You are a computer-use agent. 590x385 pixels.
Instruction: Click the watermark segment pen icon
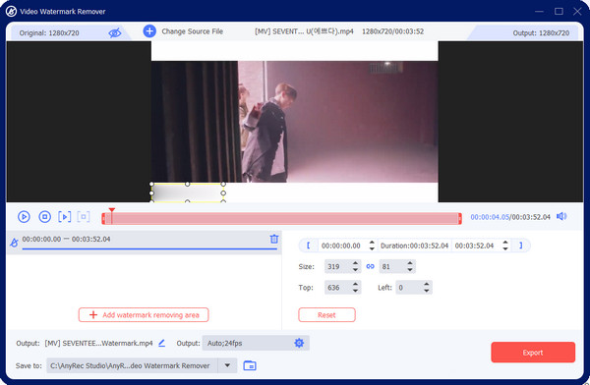tap(14, 243)
